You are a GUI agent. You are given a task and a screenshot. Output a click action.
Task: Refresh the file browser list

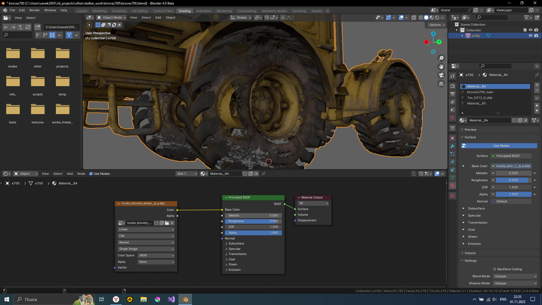coord(28,27)
